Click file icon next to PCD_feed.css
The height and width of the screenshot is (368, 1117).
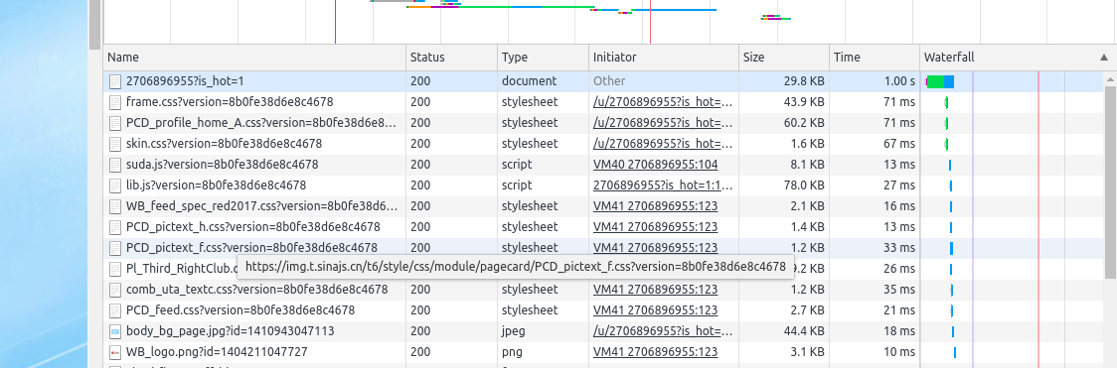[x=115, y=310]
